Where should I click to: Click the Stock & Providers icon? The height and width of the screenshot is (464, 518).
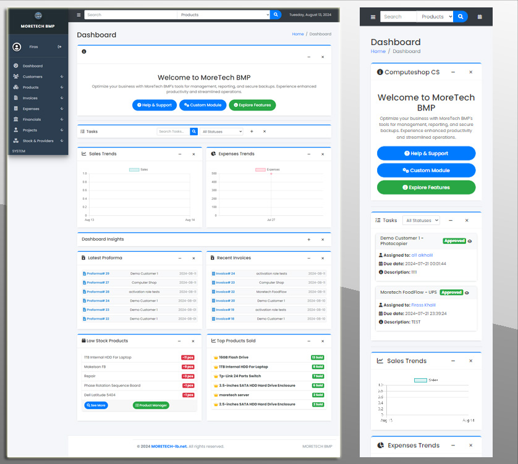pyautogui.click(x=15, y=140)
